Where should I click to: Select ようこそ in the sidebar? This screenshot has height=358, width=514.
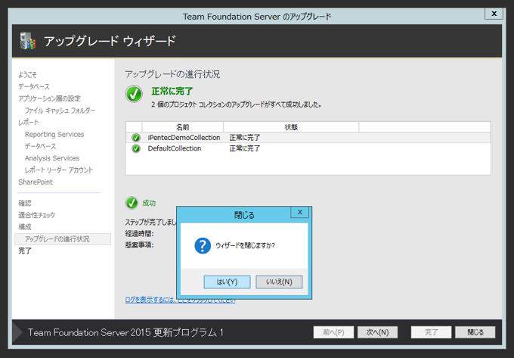coord(27,75)
